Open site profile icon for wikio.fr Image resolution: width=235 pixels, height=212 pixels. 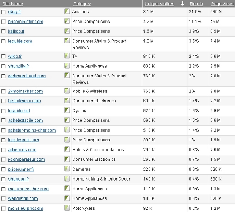(67, 56)
